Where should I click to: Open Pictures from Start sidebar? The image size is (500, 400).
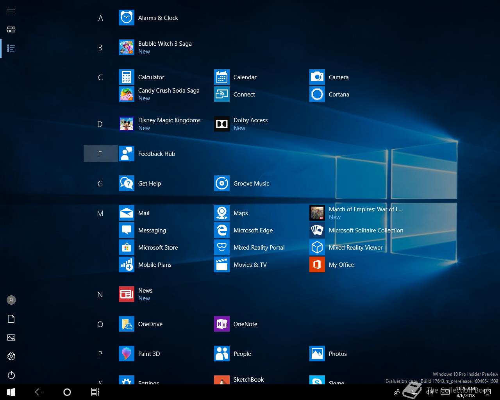click(x=11, y=337)
